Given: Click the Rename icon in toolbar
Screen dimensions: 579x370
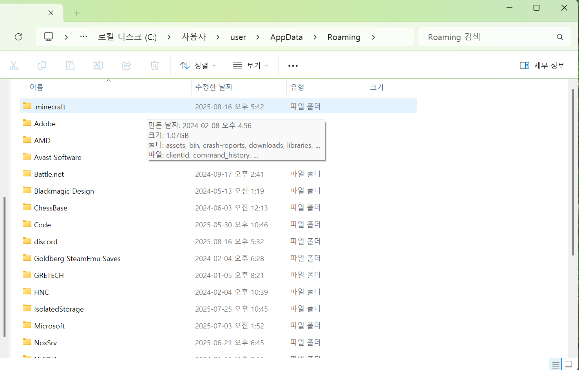Looking at the screenshot, I should click(x=98, y=65).
